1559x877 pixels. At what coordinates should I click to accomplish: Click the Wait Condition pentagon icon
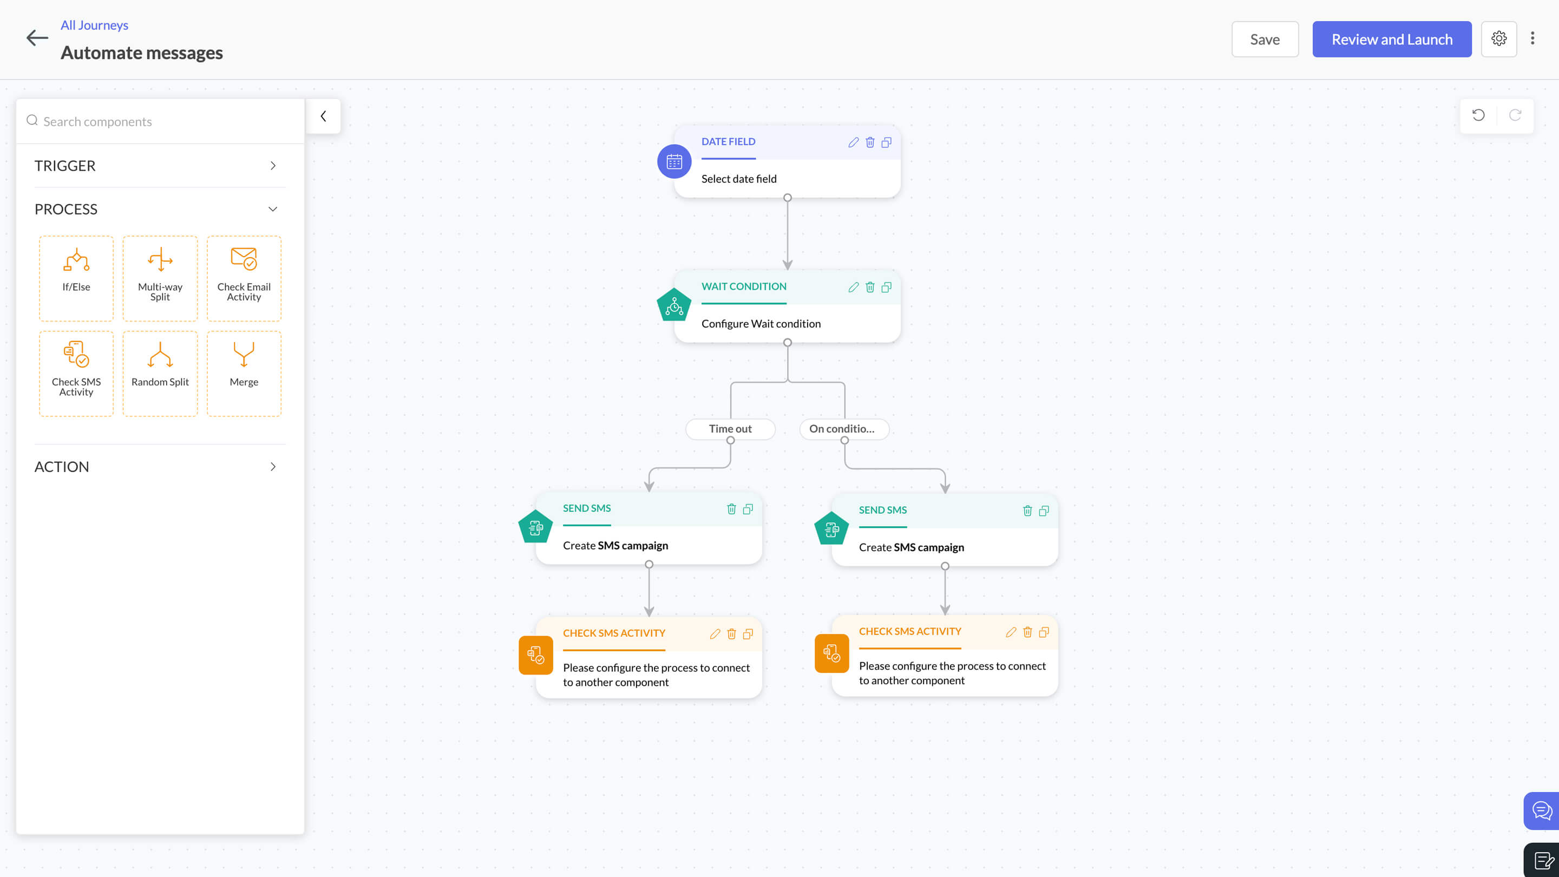(674, 306)
